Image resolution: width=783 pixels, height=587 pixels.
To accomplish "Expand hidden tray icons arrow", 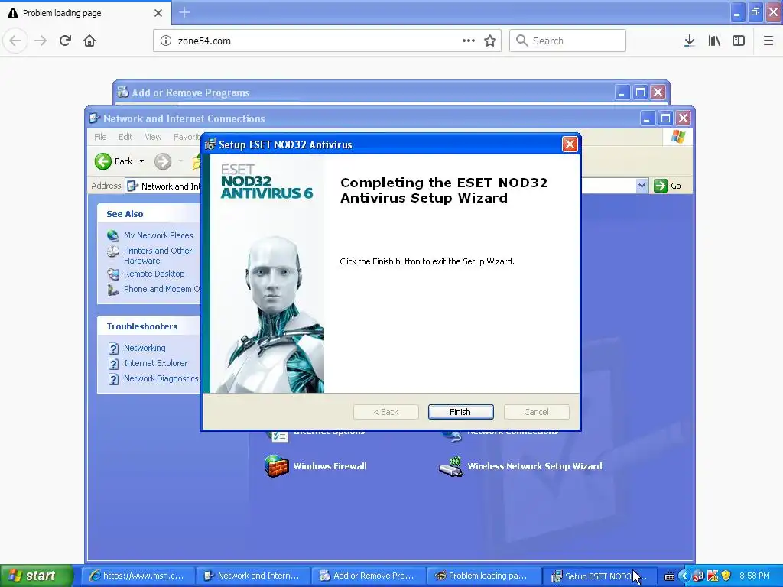I will tap(684, 576).
